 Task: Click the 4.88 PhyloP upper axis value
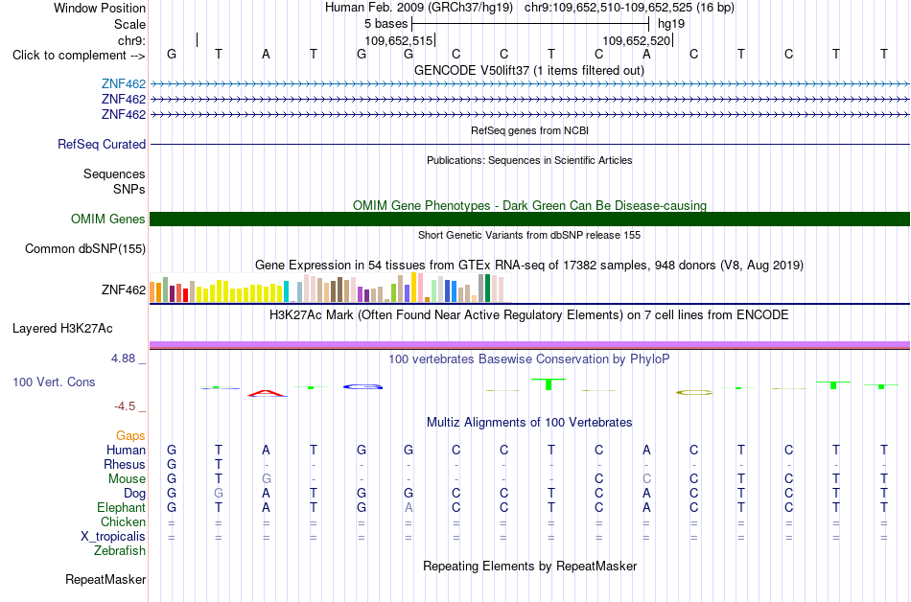pyautogui.click(x=123, y=359)
